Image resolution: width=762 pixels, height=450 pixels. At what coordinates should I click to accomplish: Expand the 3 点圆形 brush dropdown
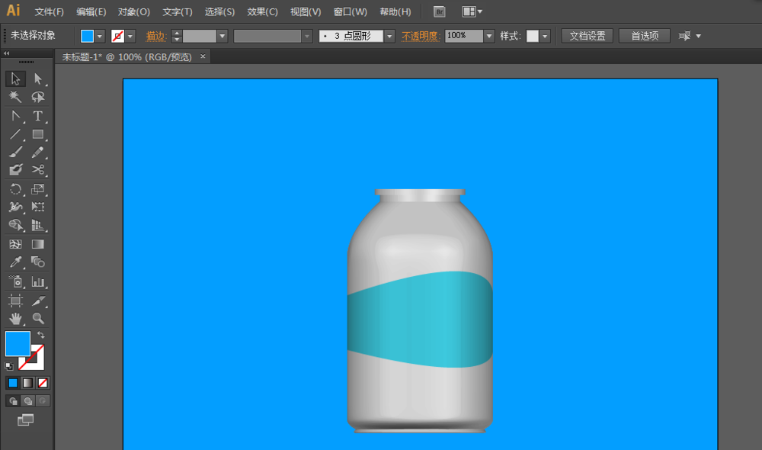[x=389, y=36]
